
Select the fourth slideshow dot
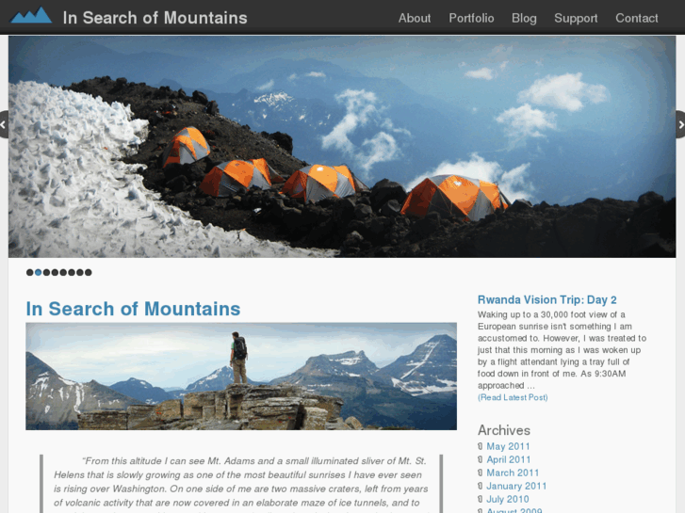pyautogui.click(x=55, y=272)
